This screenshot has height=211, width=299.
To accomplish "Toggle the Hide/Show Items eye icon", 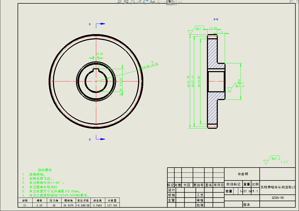I will point(170,2).
